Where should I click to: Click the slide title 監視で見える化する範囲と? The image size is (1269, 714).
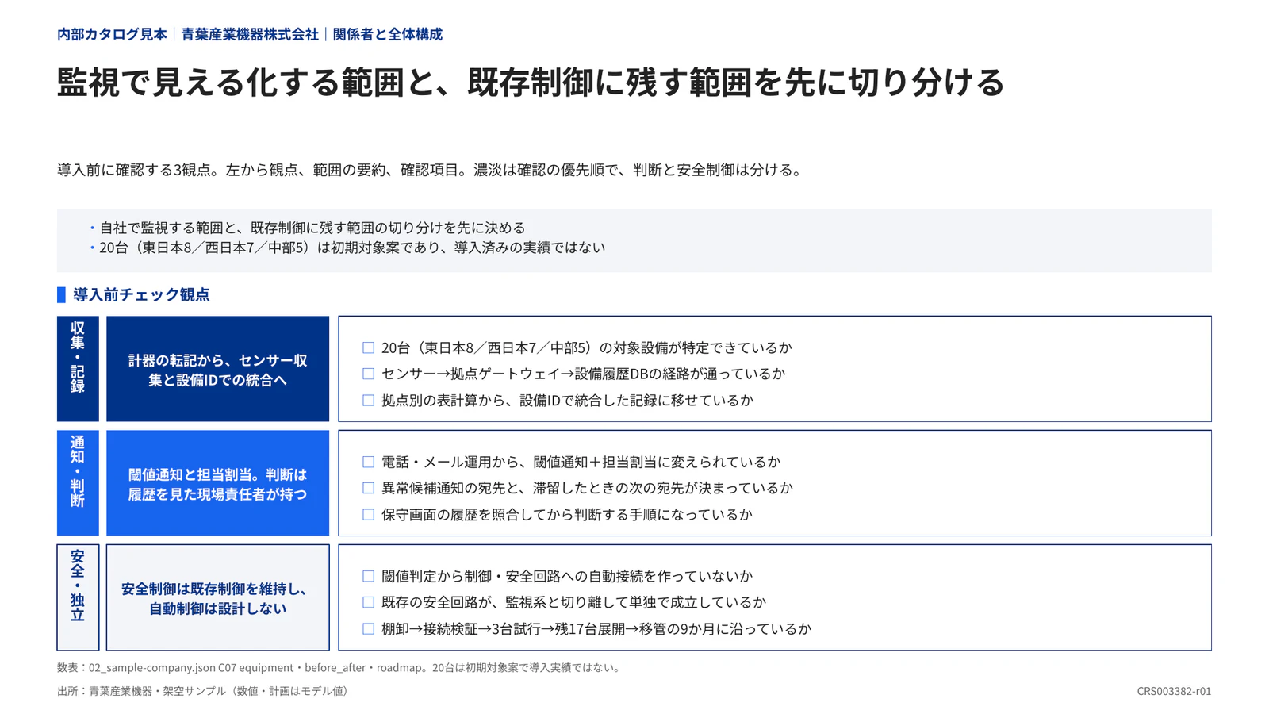tap(531, 82)
